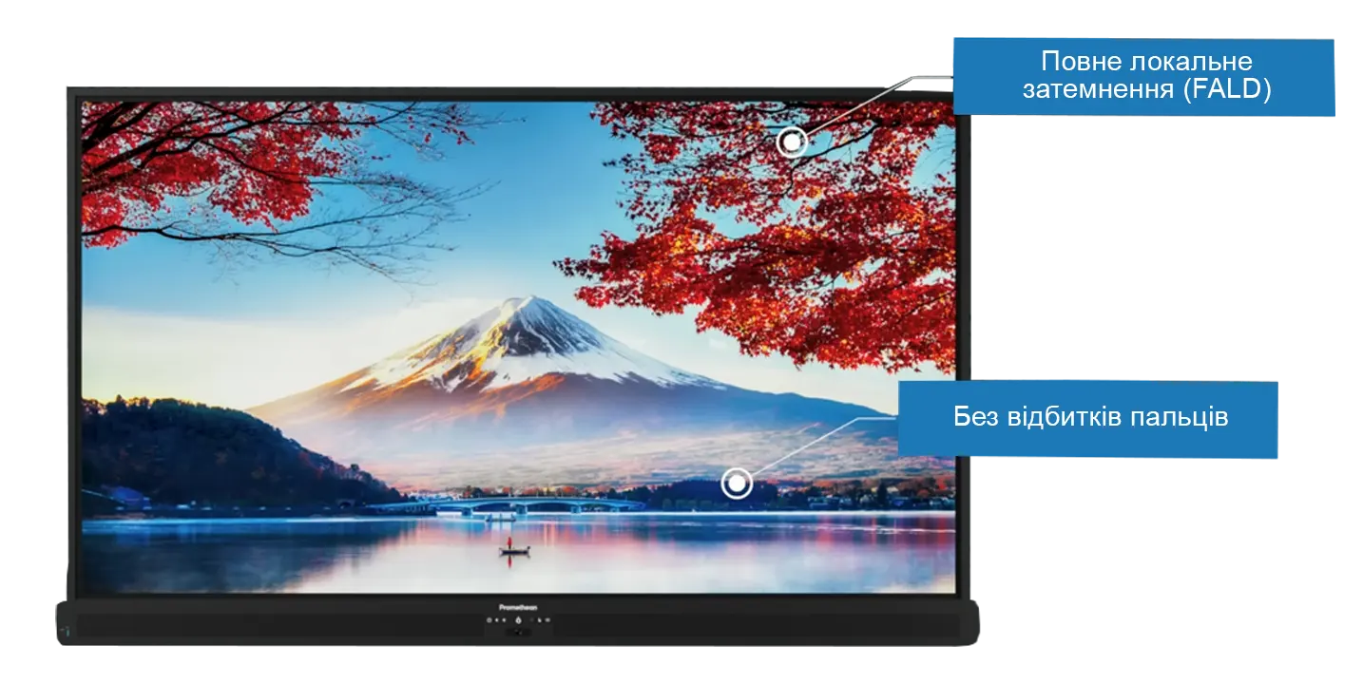Click the hotspot marker above the lake bridge
Viewport: 1363px width, 684px height.
point(736,484)
